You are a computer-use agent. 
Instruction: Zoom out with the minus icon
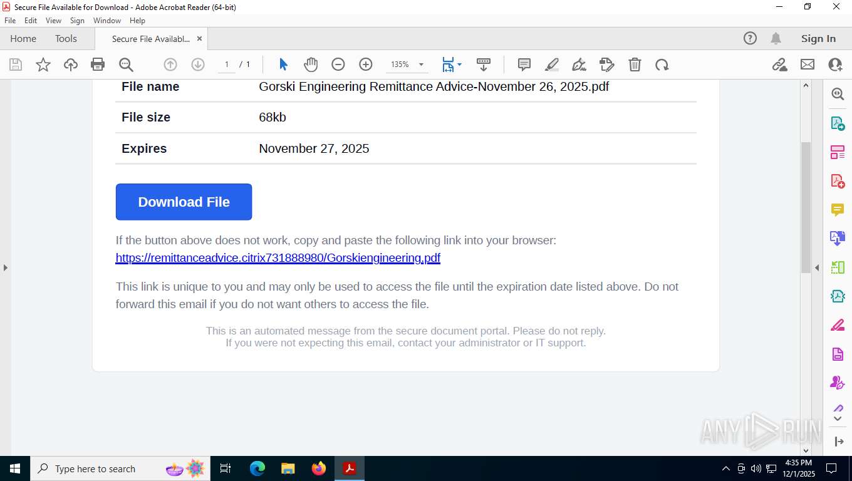338,65
